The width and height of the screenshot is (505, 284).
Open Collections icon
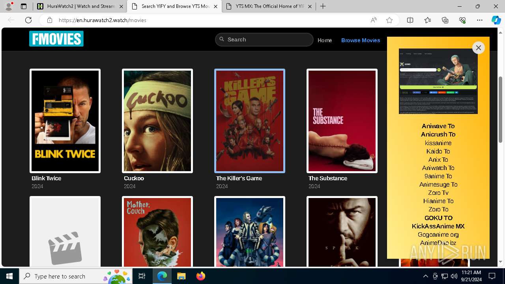point(445,20)
